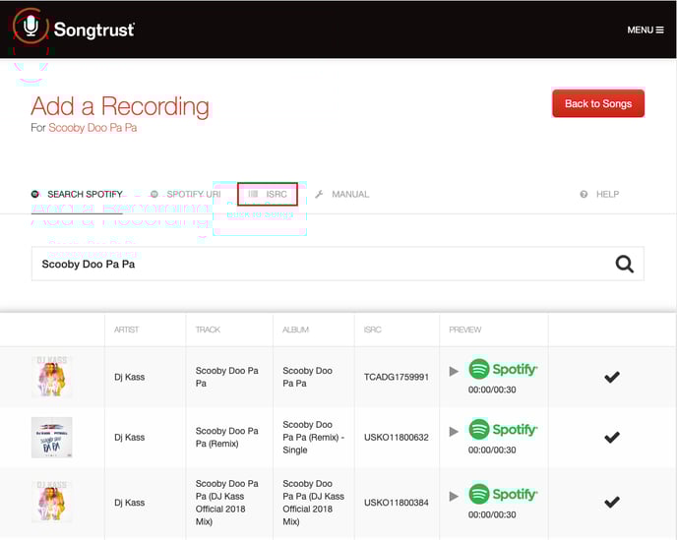Click Dj Kass artist in Remix row

tap(130, 438)
